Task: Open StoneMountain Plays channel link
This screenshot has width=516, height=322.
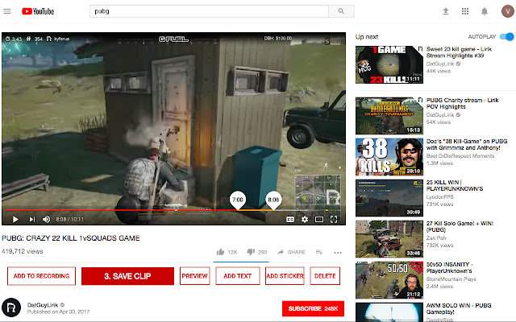Action: (x=451, y=279)
